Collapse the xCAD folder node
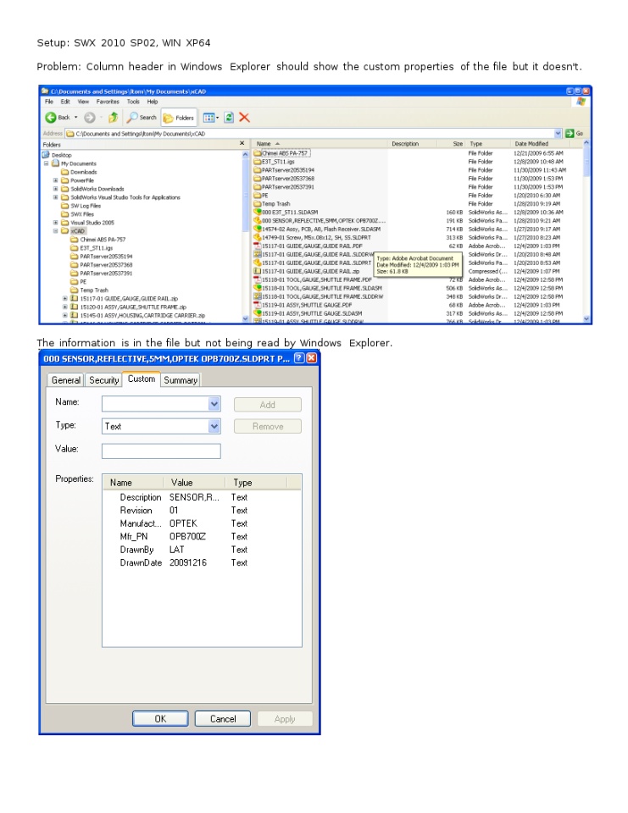628x813 pixels. [x=56, y=230]
